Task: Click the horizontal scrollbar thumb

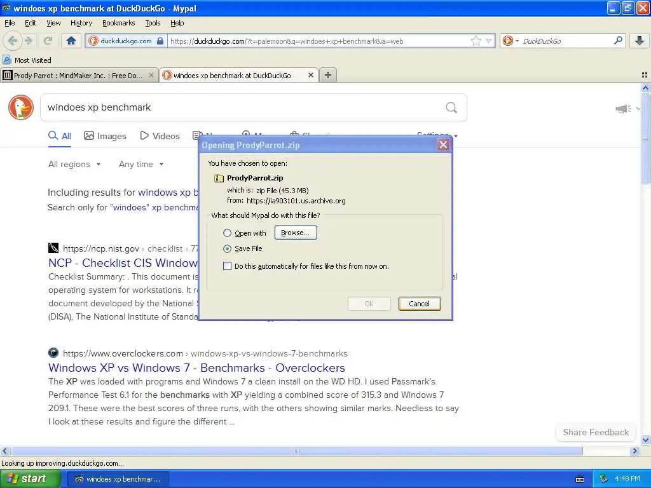Action: point(296,451)
